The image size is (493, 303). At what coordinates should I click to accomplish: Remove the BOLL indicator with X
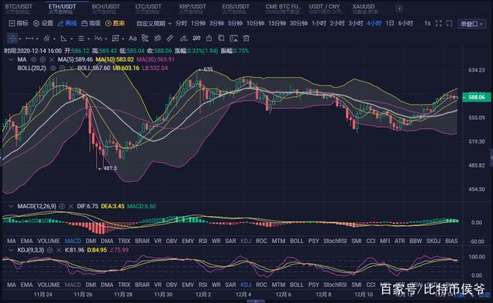(x=71, y=68)
